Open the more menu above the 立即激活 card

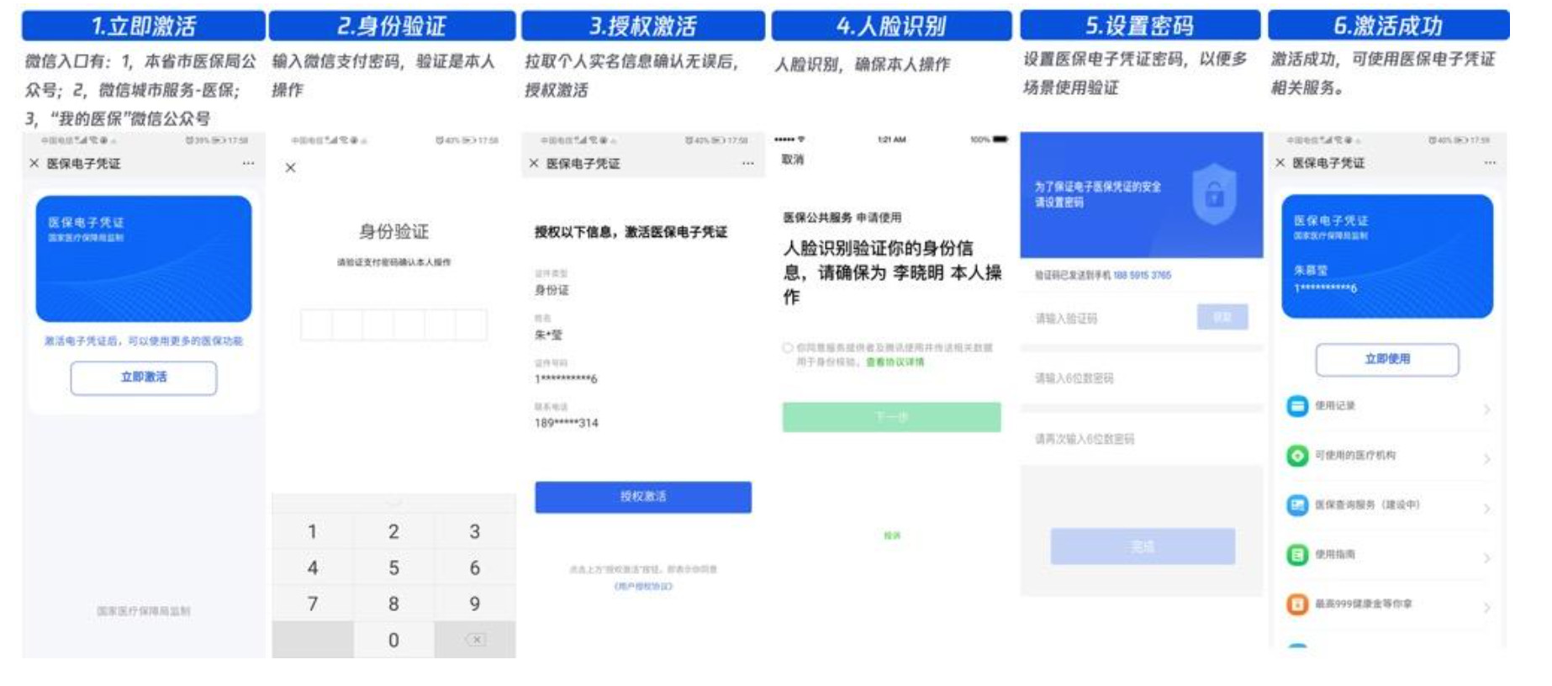tap(248, 163)
